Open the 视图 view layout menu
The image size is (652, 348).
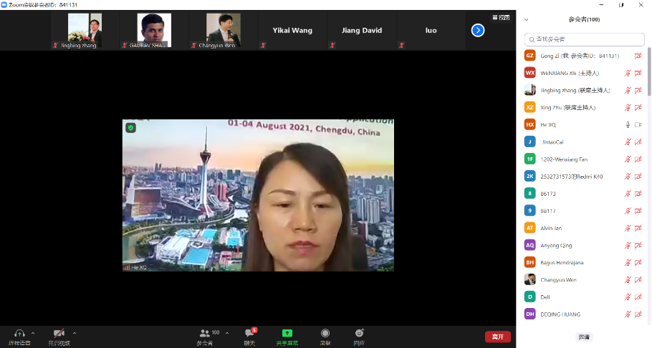tap(501, 17)
